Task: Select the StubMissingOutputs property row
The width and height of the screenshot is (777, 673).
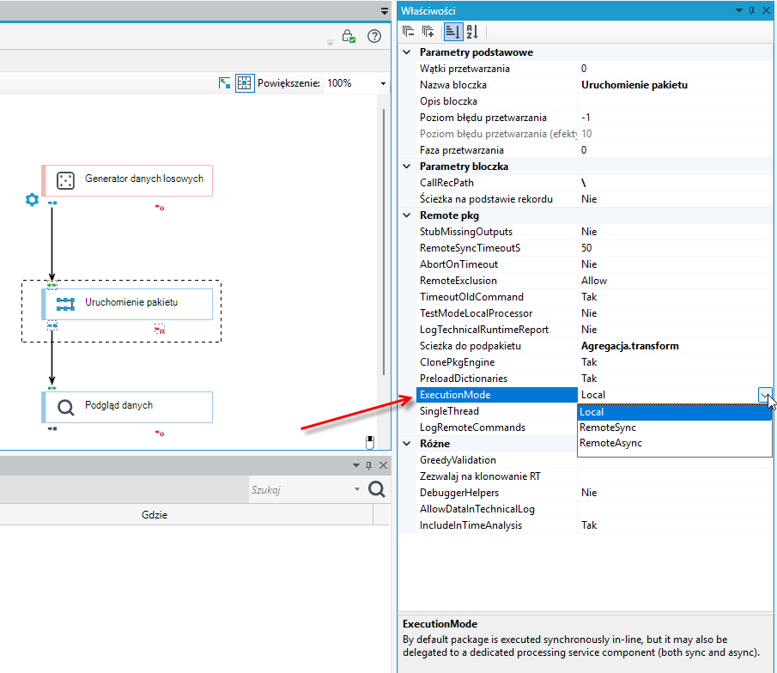Action: click(594, 232)
